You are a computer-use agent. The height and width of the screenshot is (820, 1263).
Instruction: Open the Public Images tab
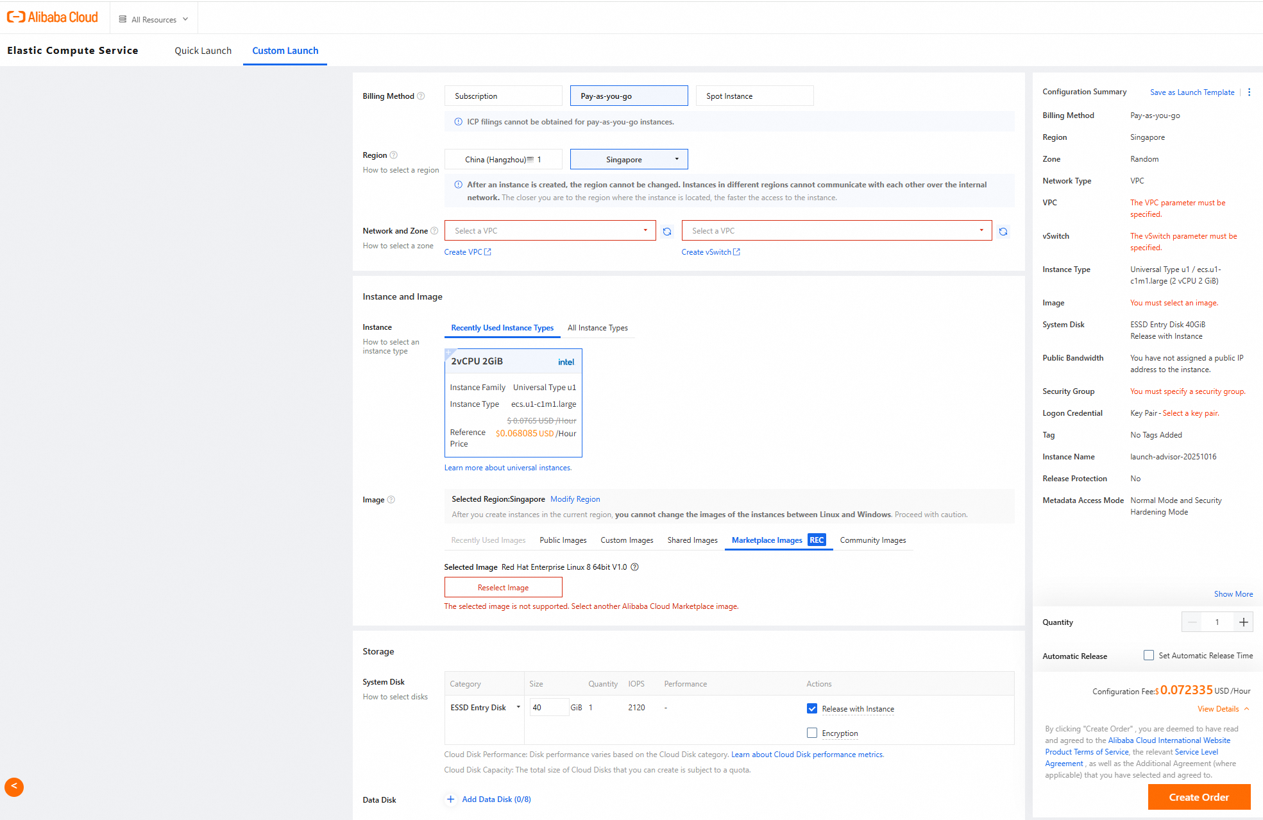563,540
